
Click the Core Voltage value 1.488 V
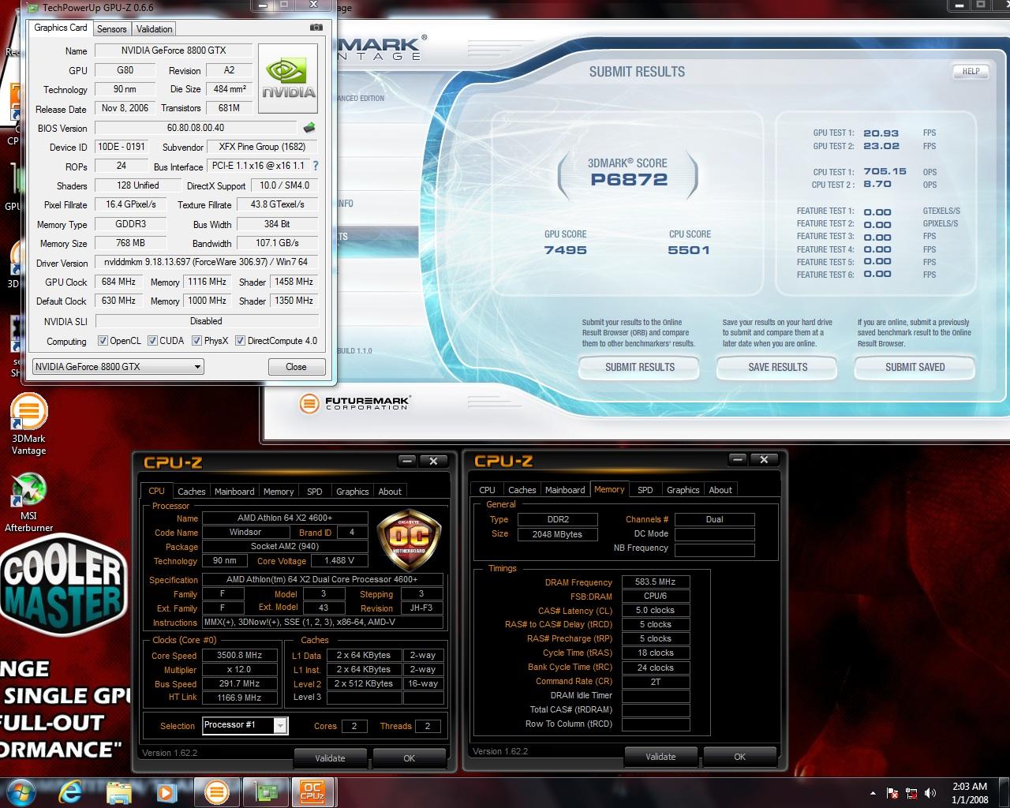(339, 560)
